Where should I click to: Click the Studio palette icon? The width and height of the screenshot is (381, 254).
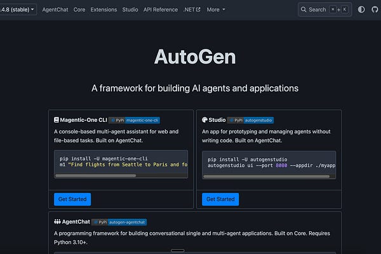[204, 120]
